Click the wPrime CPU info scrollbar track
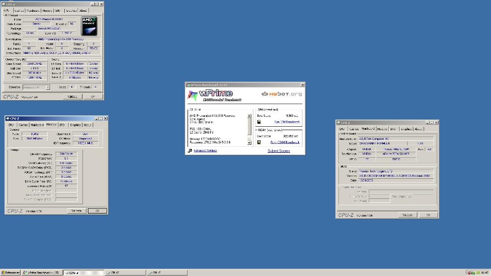The height and width of the screenshot is (276, 491). tap(249, 129)
